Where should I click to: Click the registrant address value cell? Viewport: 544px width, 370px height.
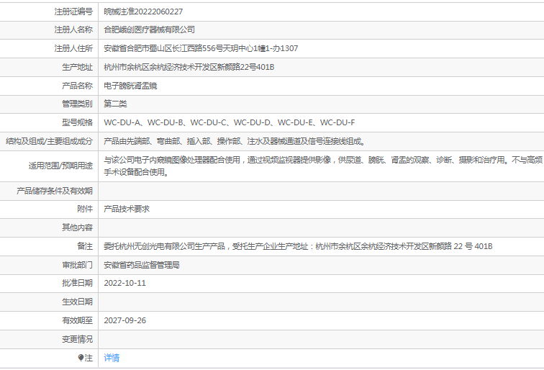[201, 48]
